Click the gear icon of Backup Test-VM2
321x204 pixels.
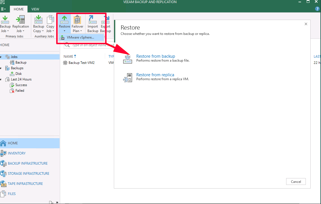(65, 63)
